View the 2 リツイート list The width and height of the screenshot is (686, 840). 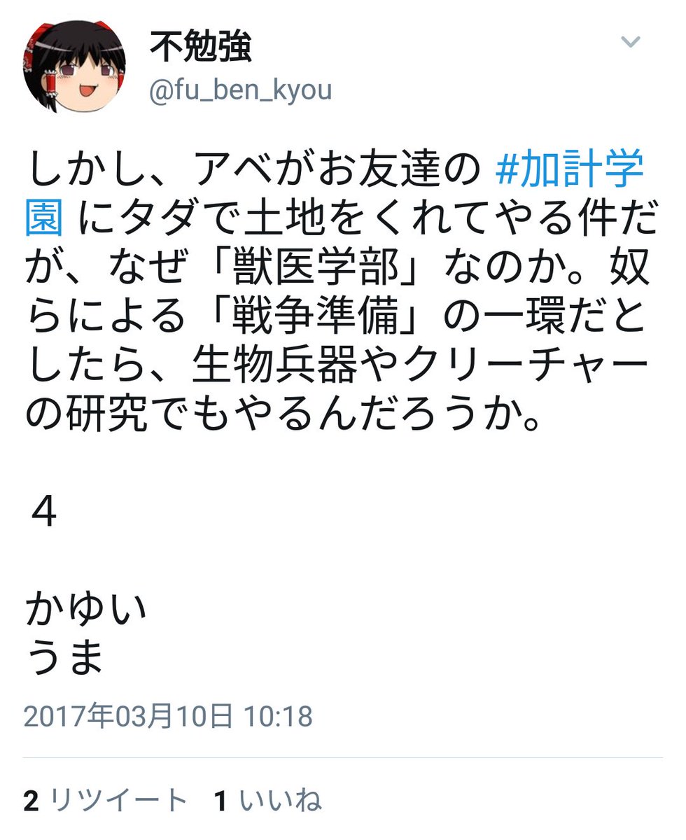pos(105,801)
